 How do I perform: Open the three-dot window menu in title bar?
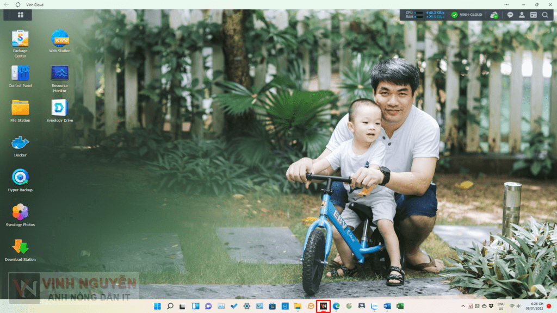click(x=507, y=4)
